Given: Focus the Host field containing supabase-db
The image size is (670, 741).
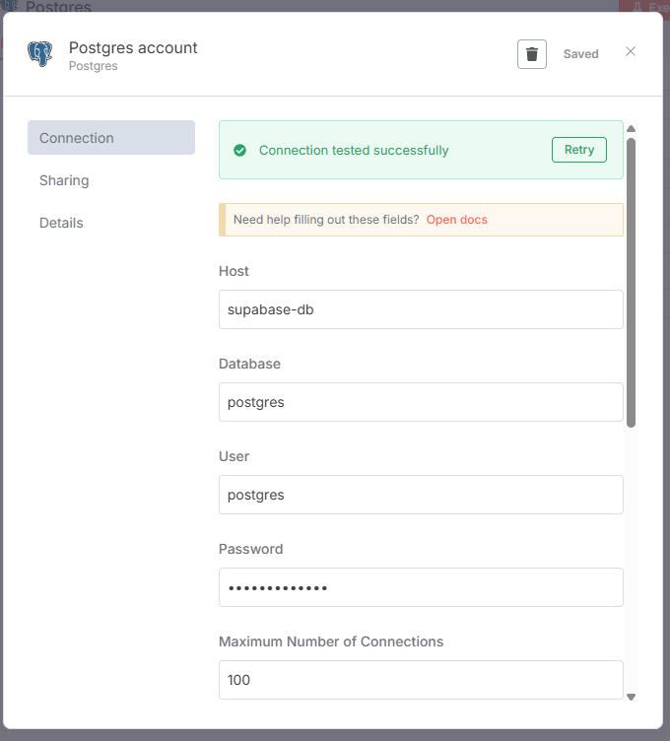Looking at the screenshot, I should (x=421, y=309).
